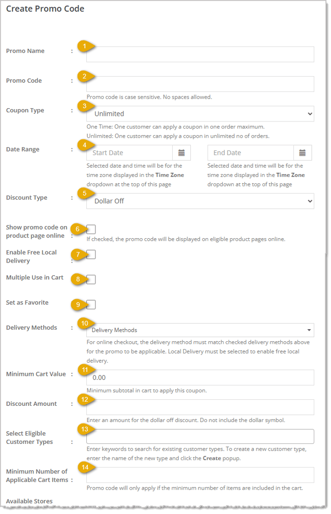This screenshot has width=331, height=514.
Task: Select the Minimum Cart Value field
Action: (x=200, y=378)
